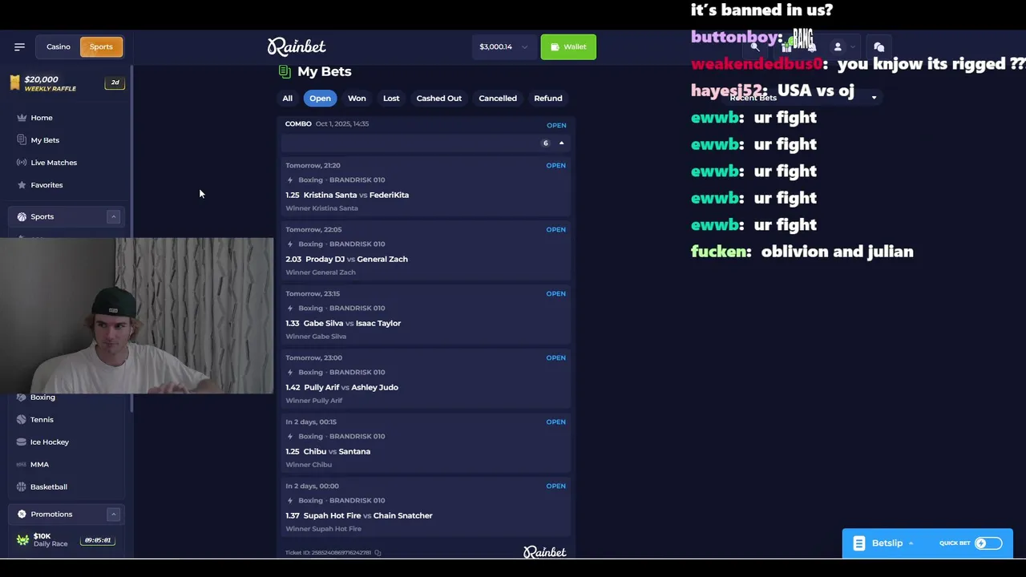This screenshot has width=1026, height=577.
Task: Click the Betslip document icon
Action: (x=858, y=543)
